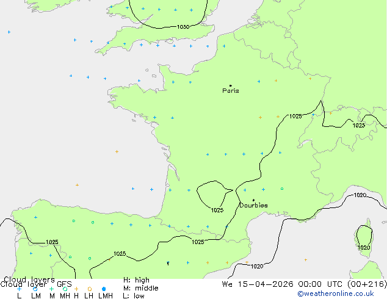
Task: Click the orange plus H legend symbol
Action: (76, 289)
